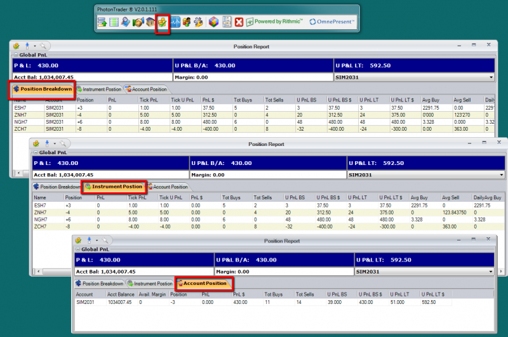Open SIM2031 account dropdown in front Position Report
This screenshot has width=508, height=337.
click(491, 272)
